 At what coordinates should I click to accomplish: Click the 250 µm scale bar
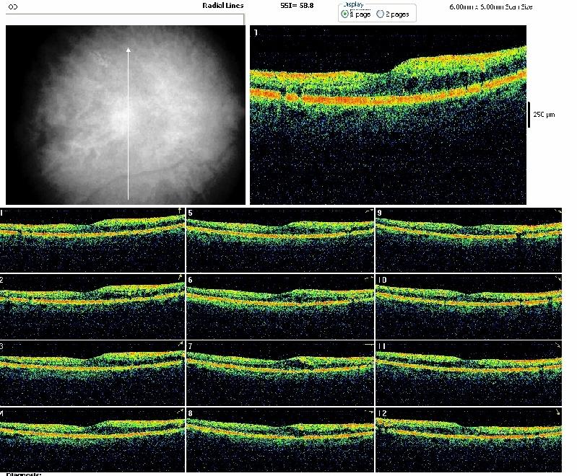point(529,114)
